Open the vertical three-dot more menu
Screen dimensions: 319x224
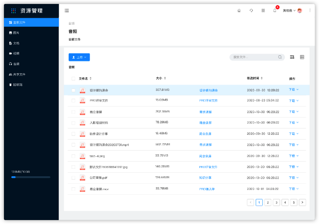[x=310, y=10]
